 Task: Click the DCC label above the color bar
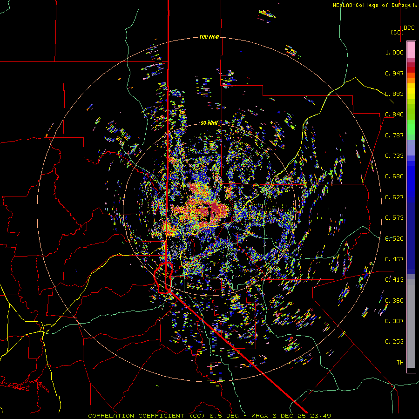tap(409, 28)
